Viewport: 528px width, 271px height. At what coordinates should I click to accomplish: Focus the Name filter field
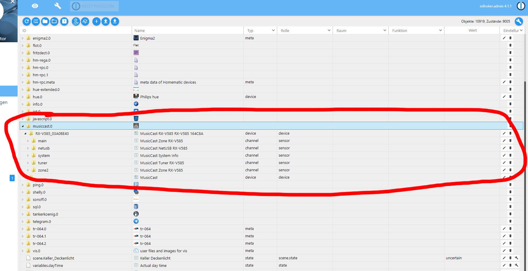coord(188,31)
